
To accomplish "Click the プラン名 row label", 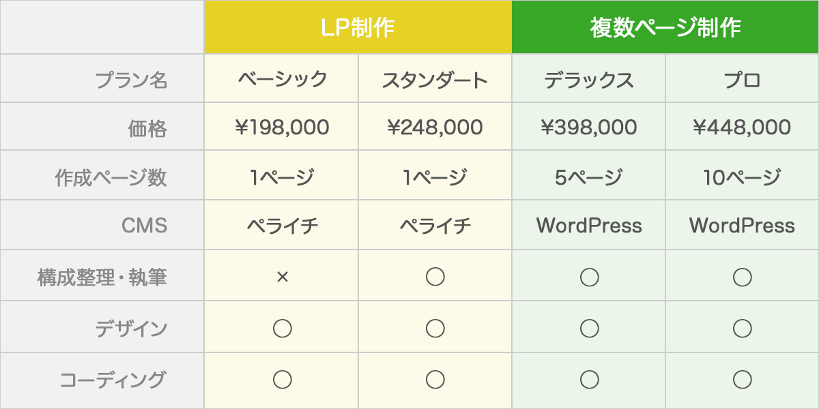I will click(x=131, y=80).
